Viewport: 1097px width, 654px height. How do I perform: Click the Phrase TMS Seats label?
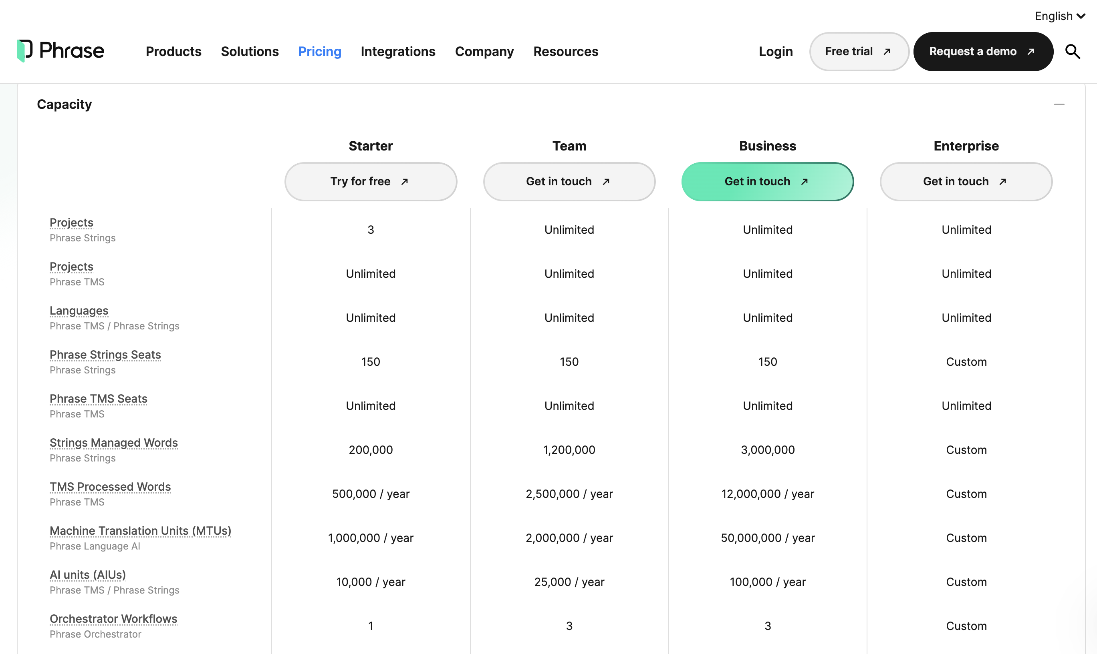tap(99, 399)
